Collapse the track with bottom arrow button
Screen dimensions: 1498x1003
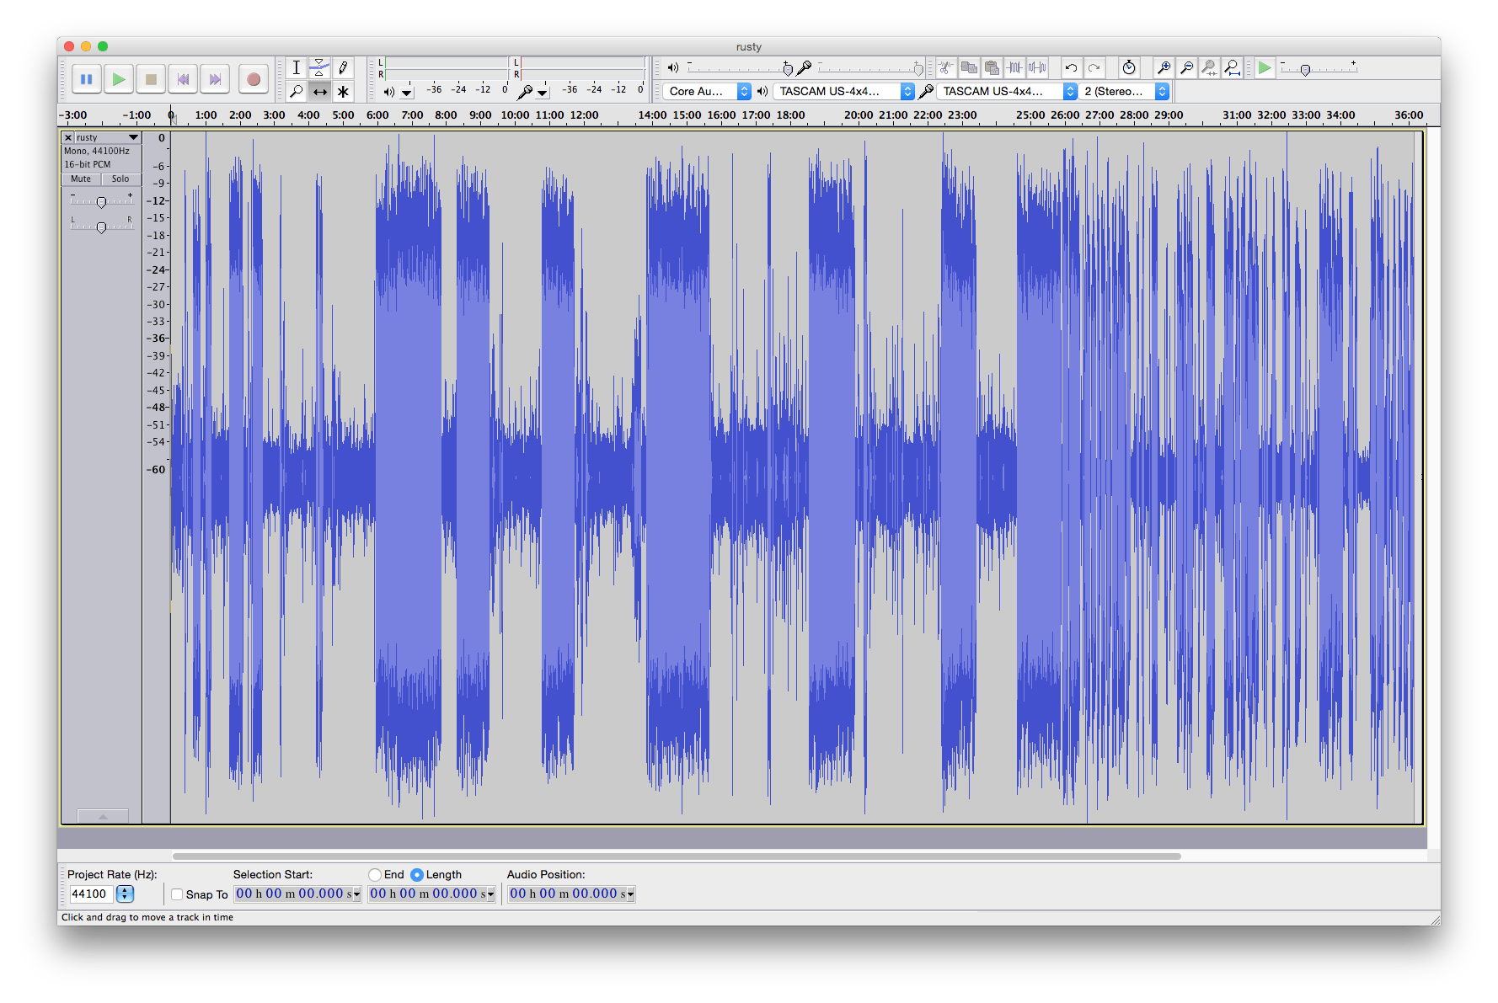click(103, 816)
